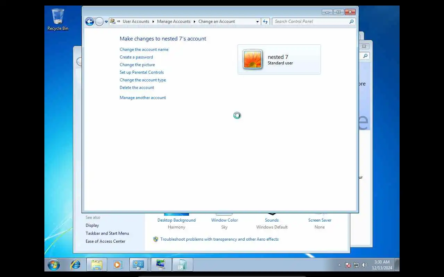The height and width of the screenshot is (277, 444).
Task: Open Desktop Background in Personalization window
Action: [x=177, y=220]
